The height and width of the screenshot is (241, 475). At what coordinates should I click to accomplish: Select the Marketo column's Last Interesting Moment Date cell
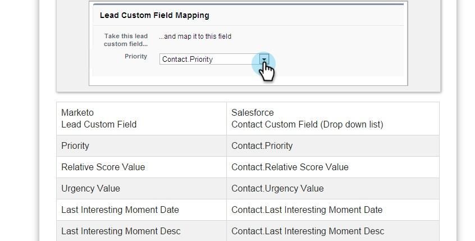[120, 210]
